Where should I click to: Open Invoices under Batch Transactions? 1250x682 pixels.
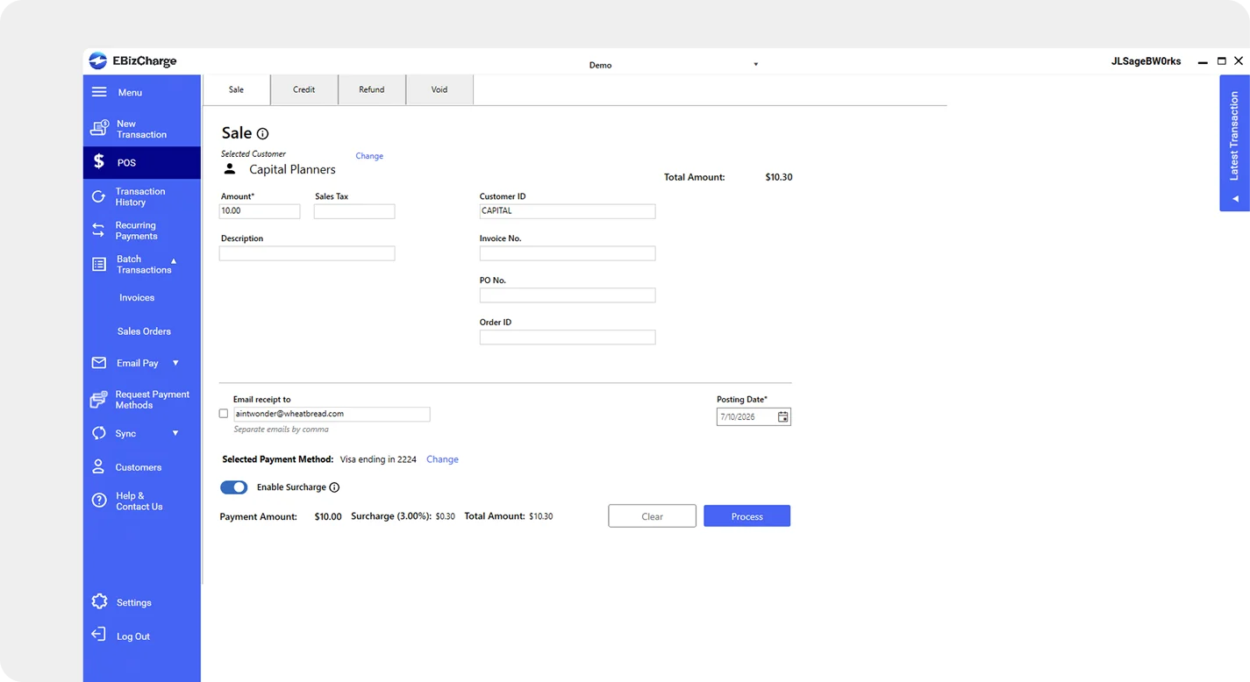tap(137, 298)
